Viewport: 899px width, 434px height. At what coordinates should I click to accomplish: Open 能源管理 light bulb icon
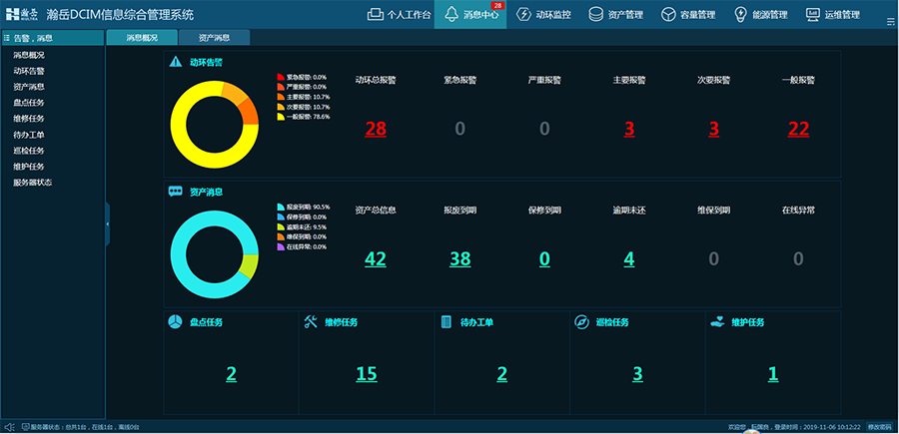click(x=741, y=15)
